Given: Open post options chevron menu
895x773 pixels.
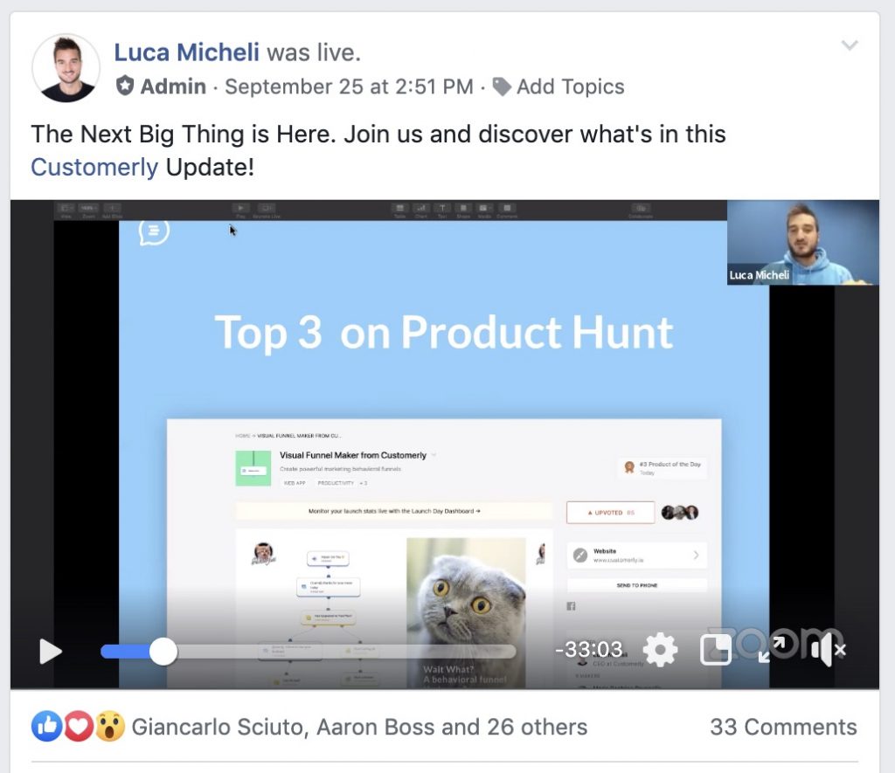Looking at the screenshot, I should pos(850,45).
